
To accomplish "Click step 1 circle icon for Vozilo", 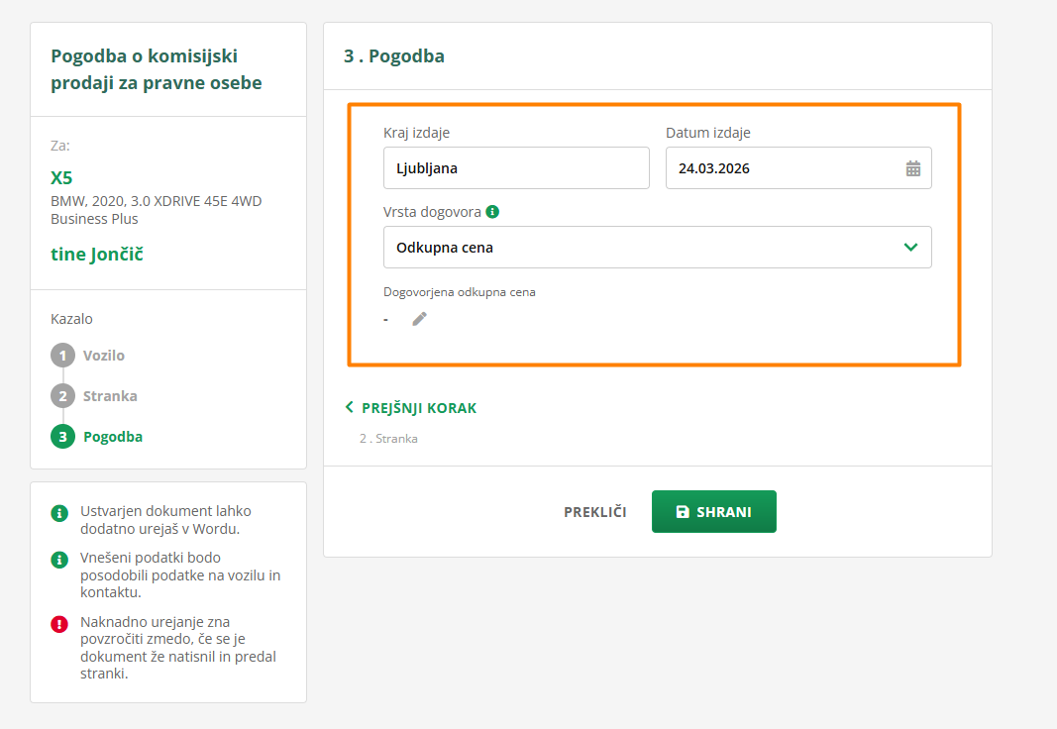I will [62, 356].
